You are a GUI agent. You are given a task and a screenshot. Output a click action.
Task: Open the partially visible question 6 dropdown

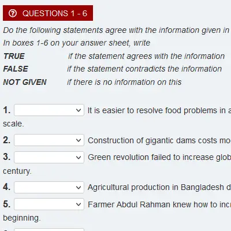point(49,230)
